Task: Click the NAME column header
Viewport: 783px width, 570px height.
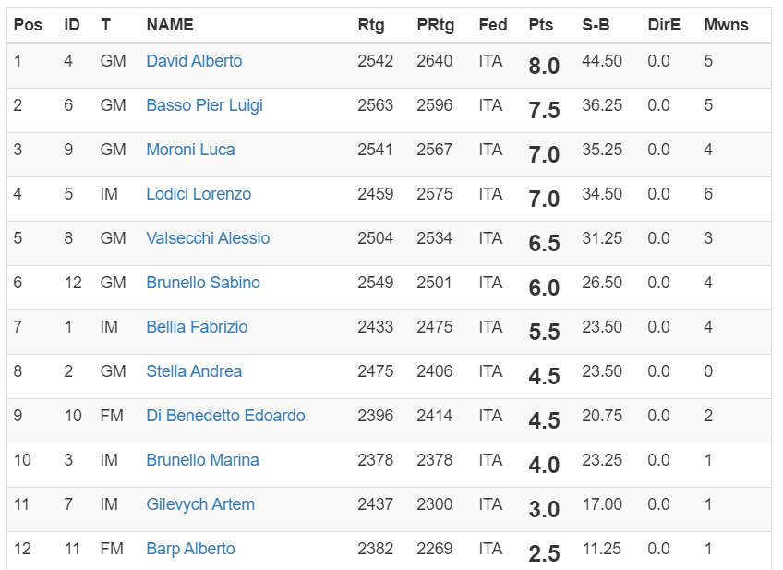Action: (x=170, y=25)
